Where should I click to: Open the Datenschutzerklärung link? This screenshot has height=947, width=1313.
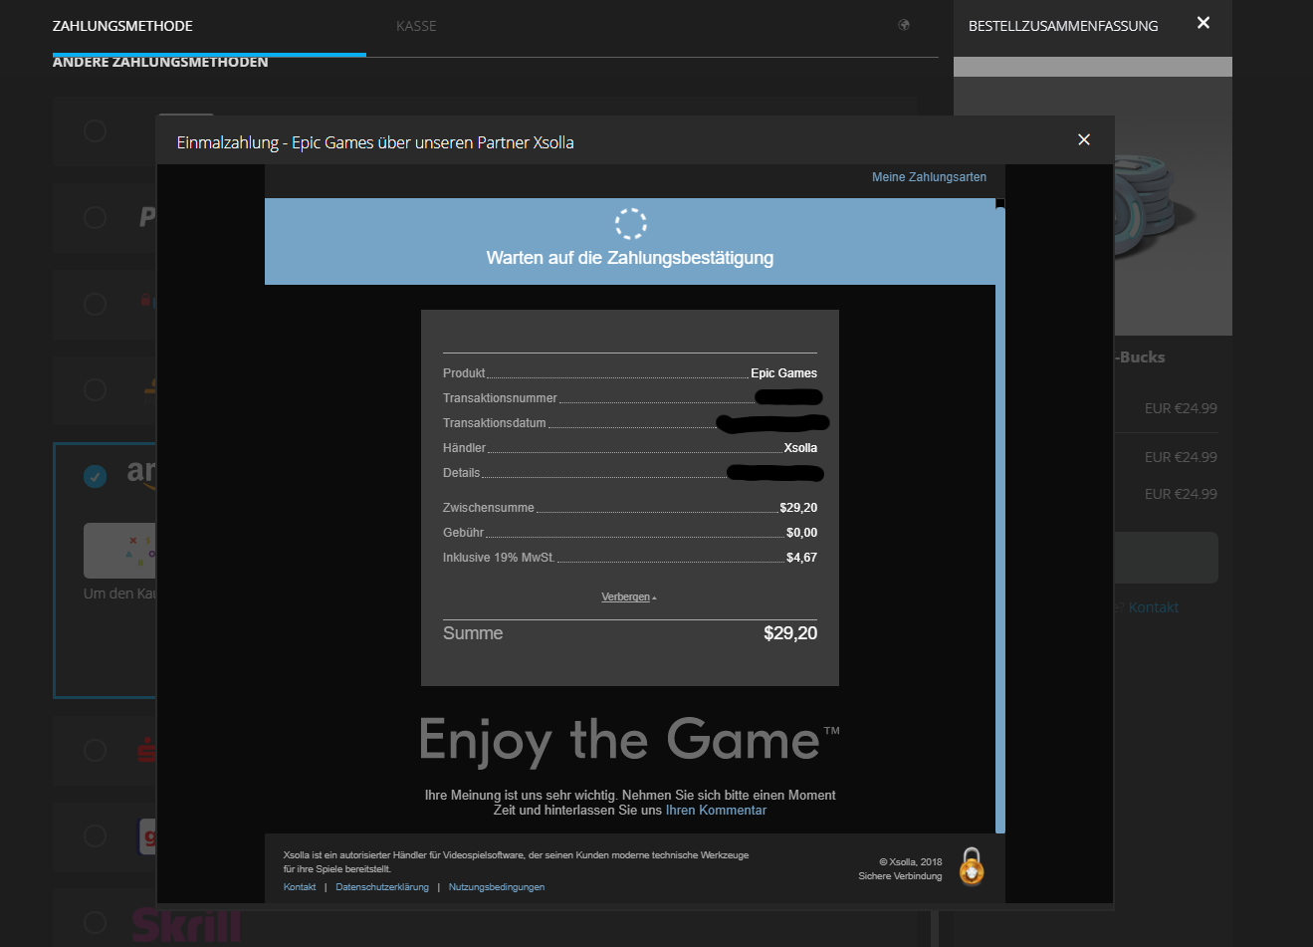click(382, 886)
